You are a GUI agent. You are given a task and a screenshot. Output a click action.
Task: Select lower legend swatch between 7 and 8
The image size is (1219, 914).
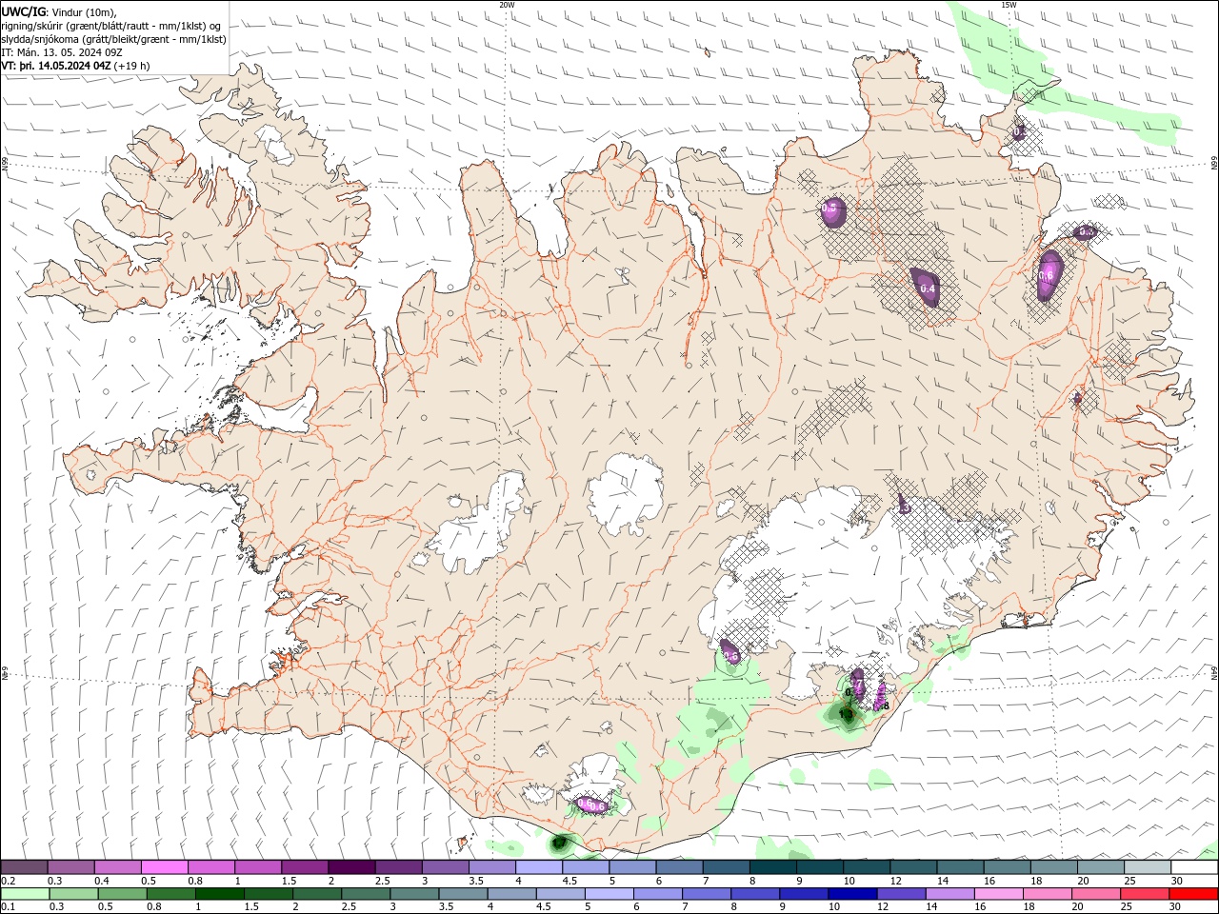708,894
